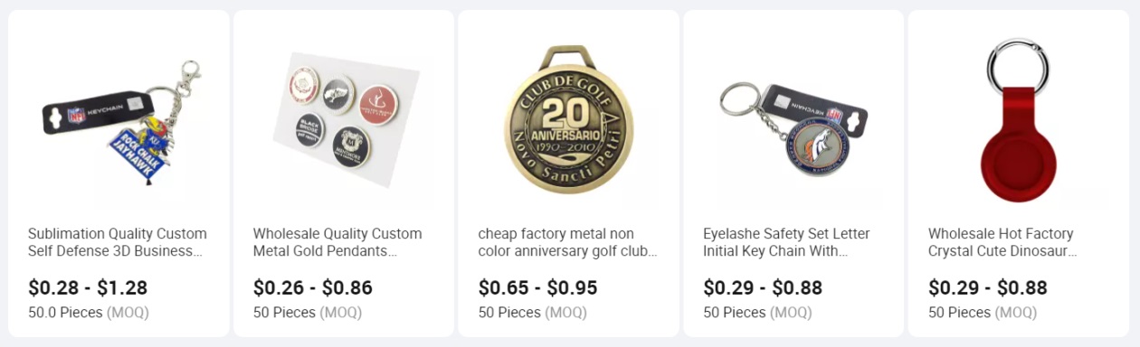Select the Broncos keychain $0.29 - $0.88 price
The image size is (1140, 347).
[x=763, y=288]
